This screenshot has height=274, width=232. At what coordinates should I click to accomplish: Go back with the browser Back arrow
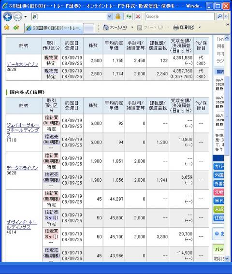[x=8, y=17]
